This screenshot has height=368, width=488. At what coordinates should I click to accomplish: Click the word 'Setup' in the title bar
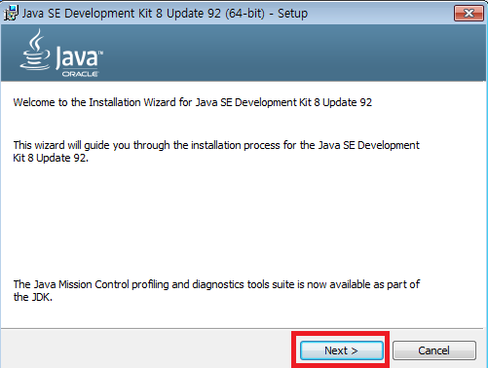[x=292, y=14]
